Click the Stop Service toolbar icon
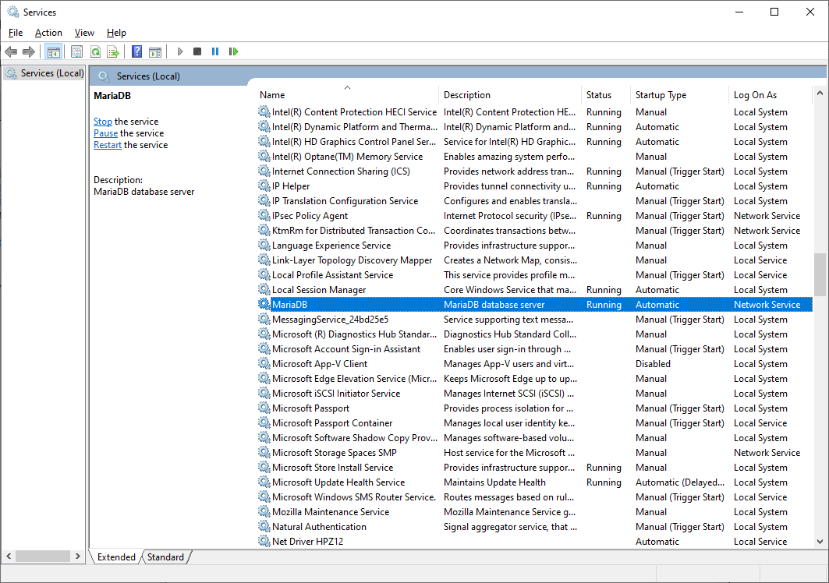 (197, 51)
